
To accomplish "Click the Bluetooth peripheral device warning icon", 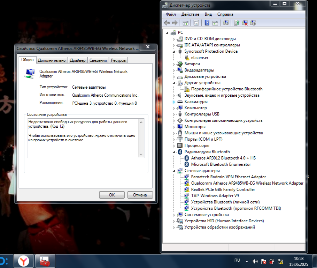I will [x=187, y=89].
